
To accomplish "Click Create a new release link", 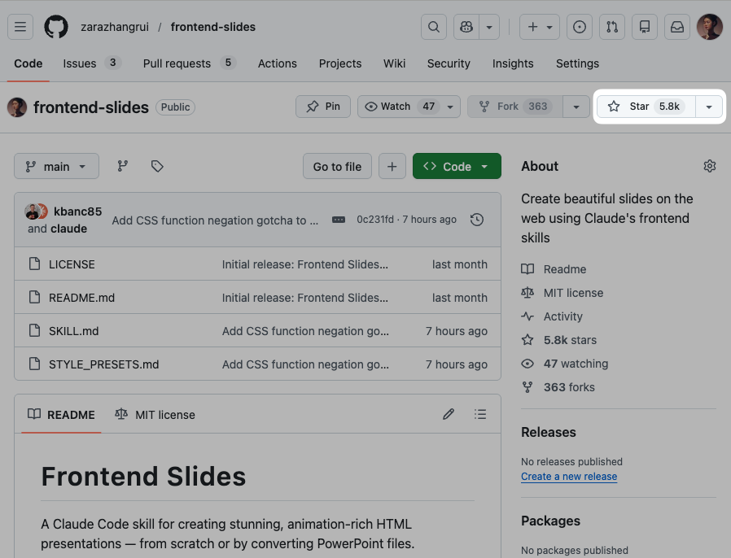I will point(569,477).
